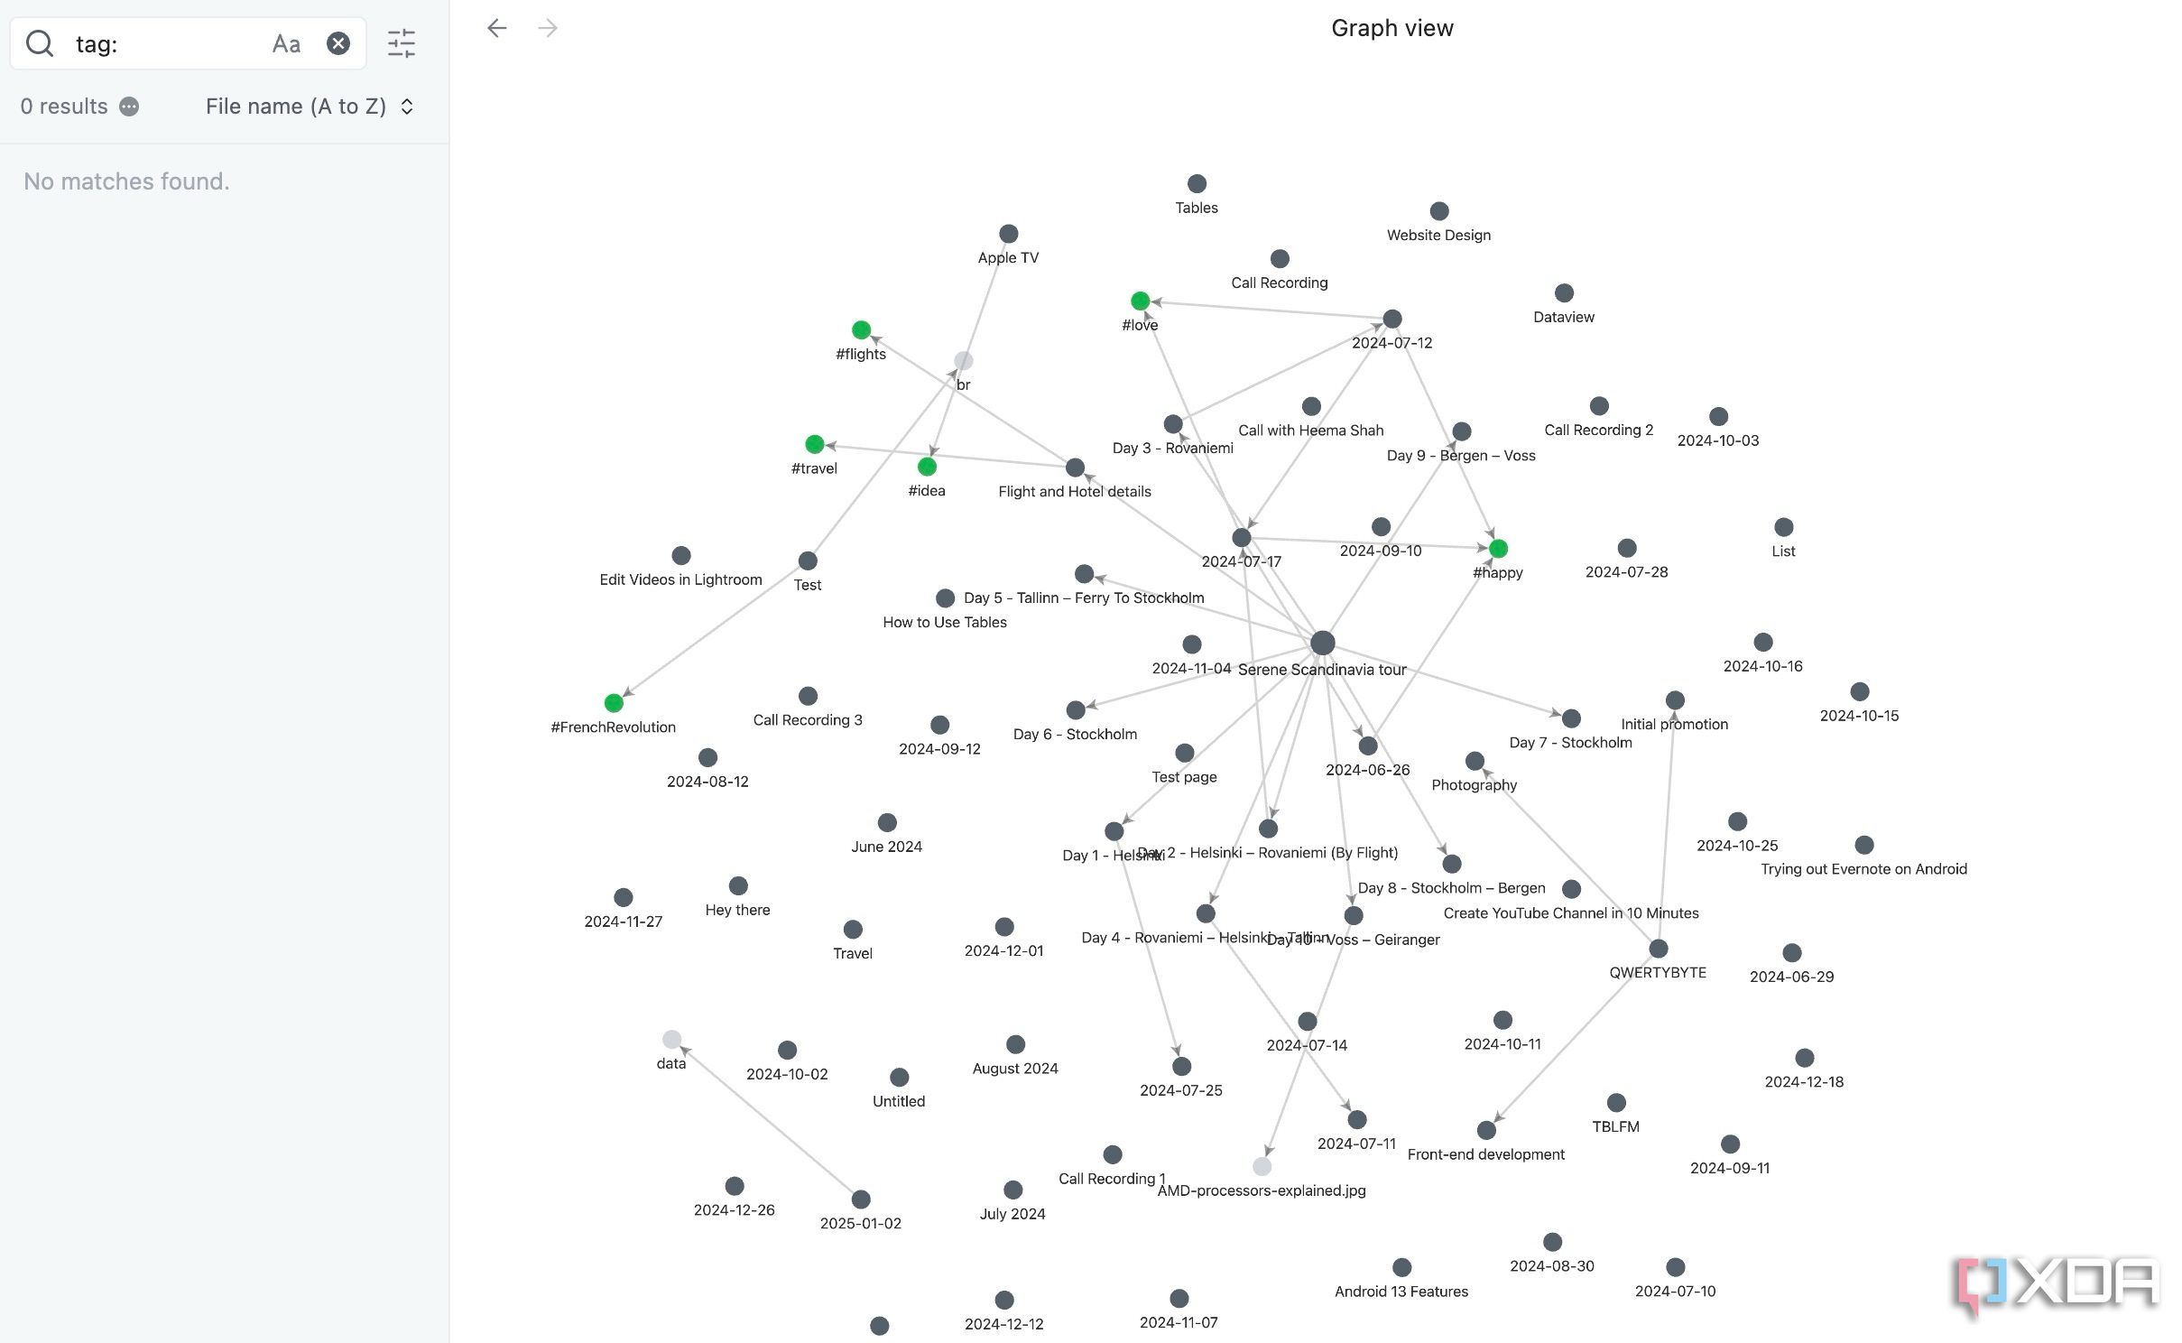This screenshot has width=2182, height=1343.
Task: Click the June 2024 node
Action: [x=887, y=822]
